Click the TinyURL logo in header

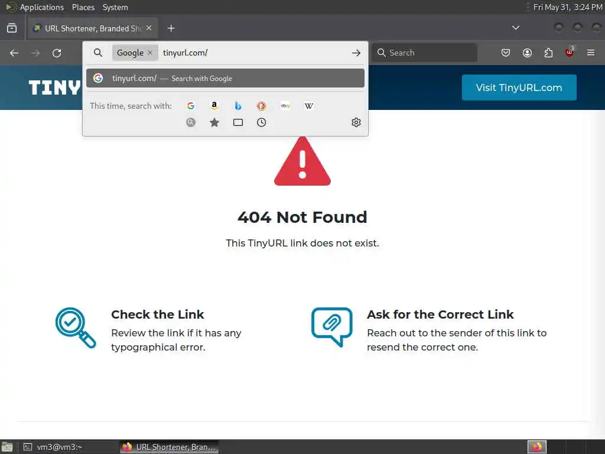click(55, 87)
